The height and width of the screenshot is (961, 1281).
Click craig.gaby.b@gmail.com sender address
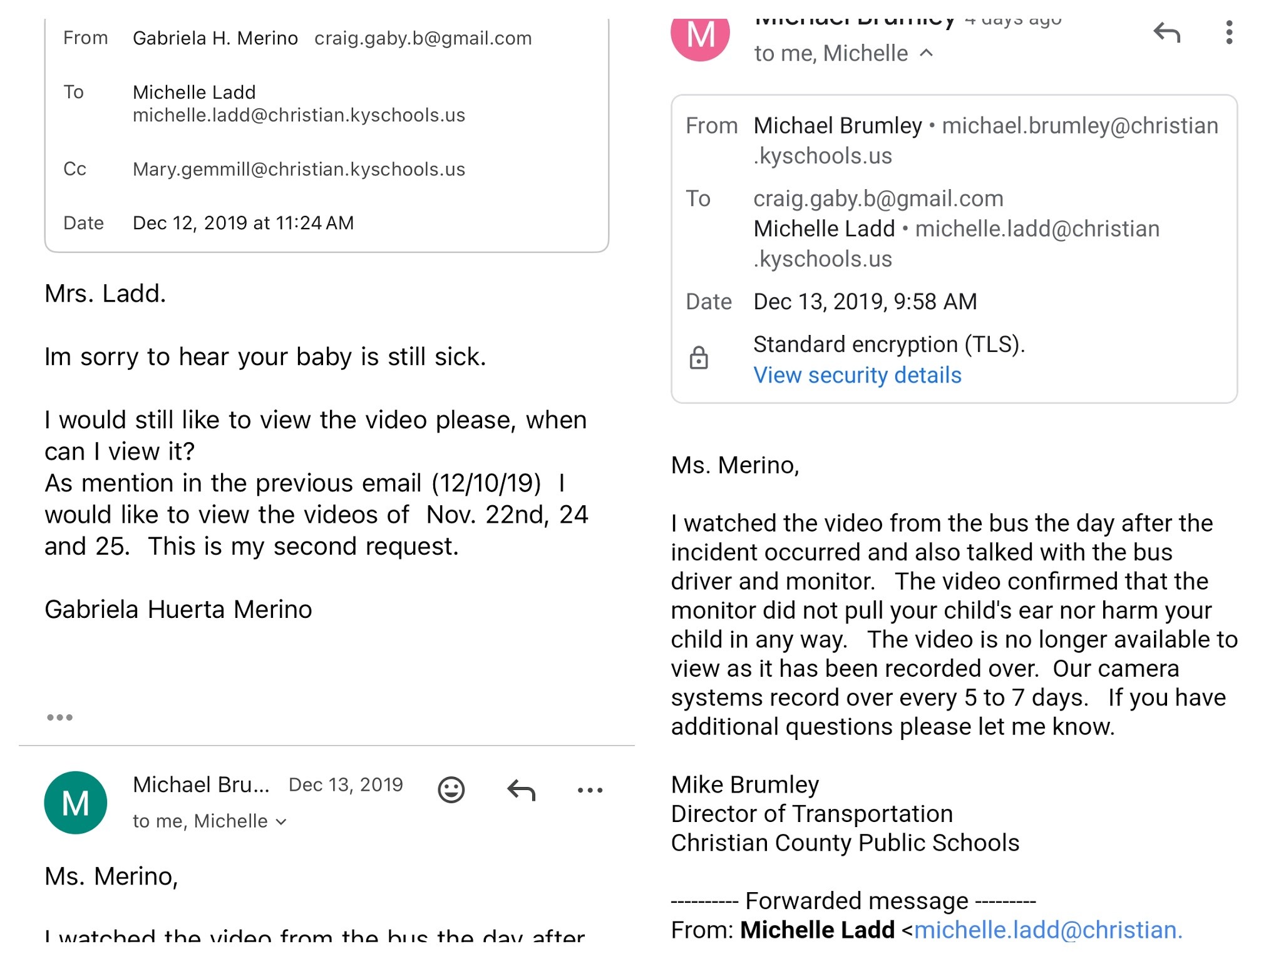423,38
